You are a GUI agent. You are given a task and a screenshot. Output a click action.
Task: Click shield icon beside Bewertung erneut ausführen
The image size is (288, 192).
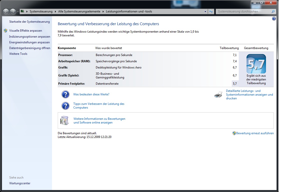[x=234, y=133]
